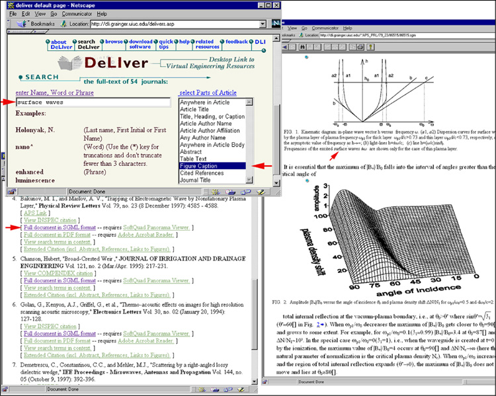This screenshot has width=496, height=396.
Task: Click the security lock icon in results window status bar
Action: click(5, 389)
